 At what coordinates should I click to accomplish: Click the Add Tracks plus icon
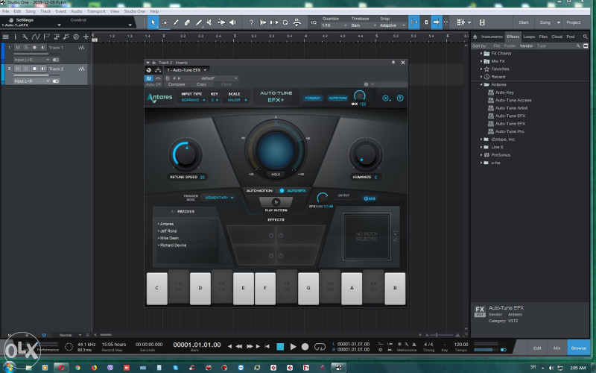pos(86,37)
